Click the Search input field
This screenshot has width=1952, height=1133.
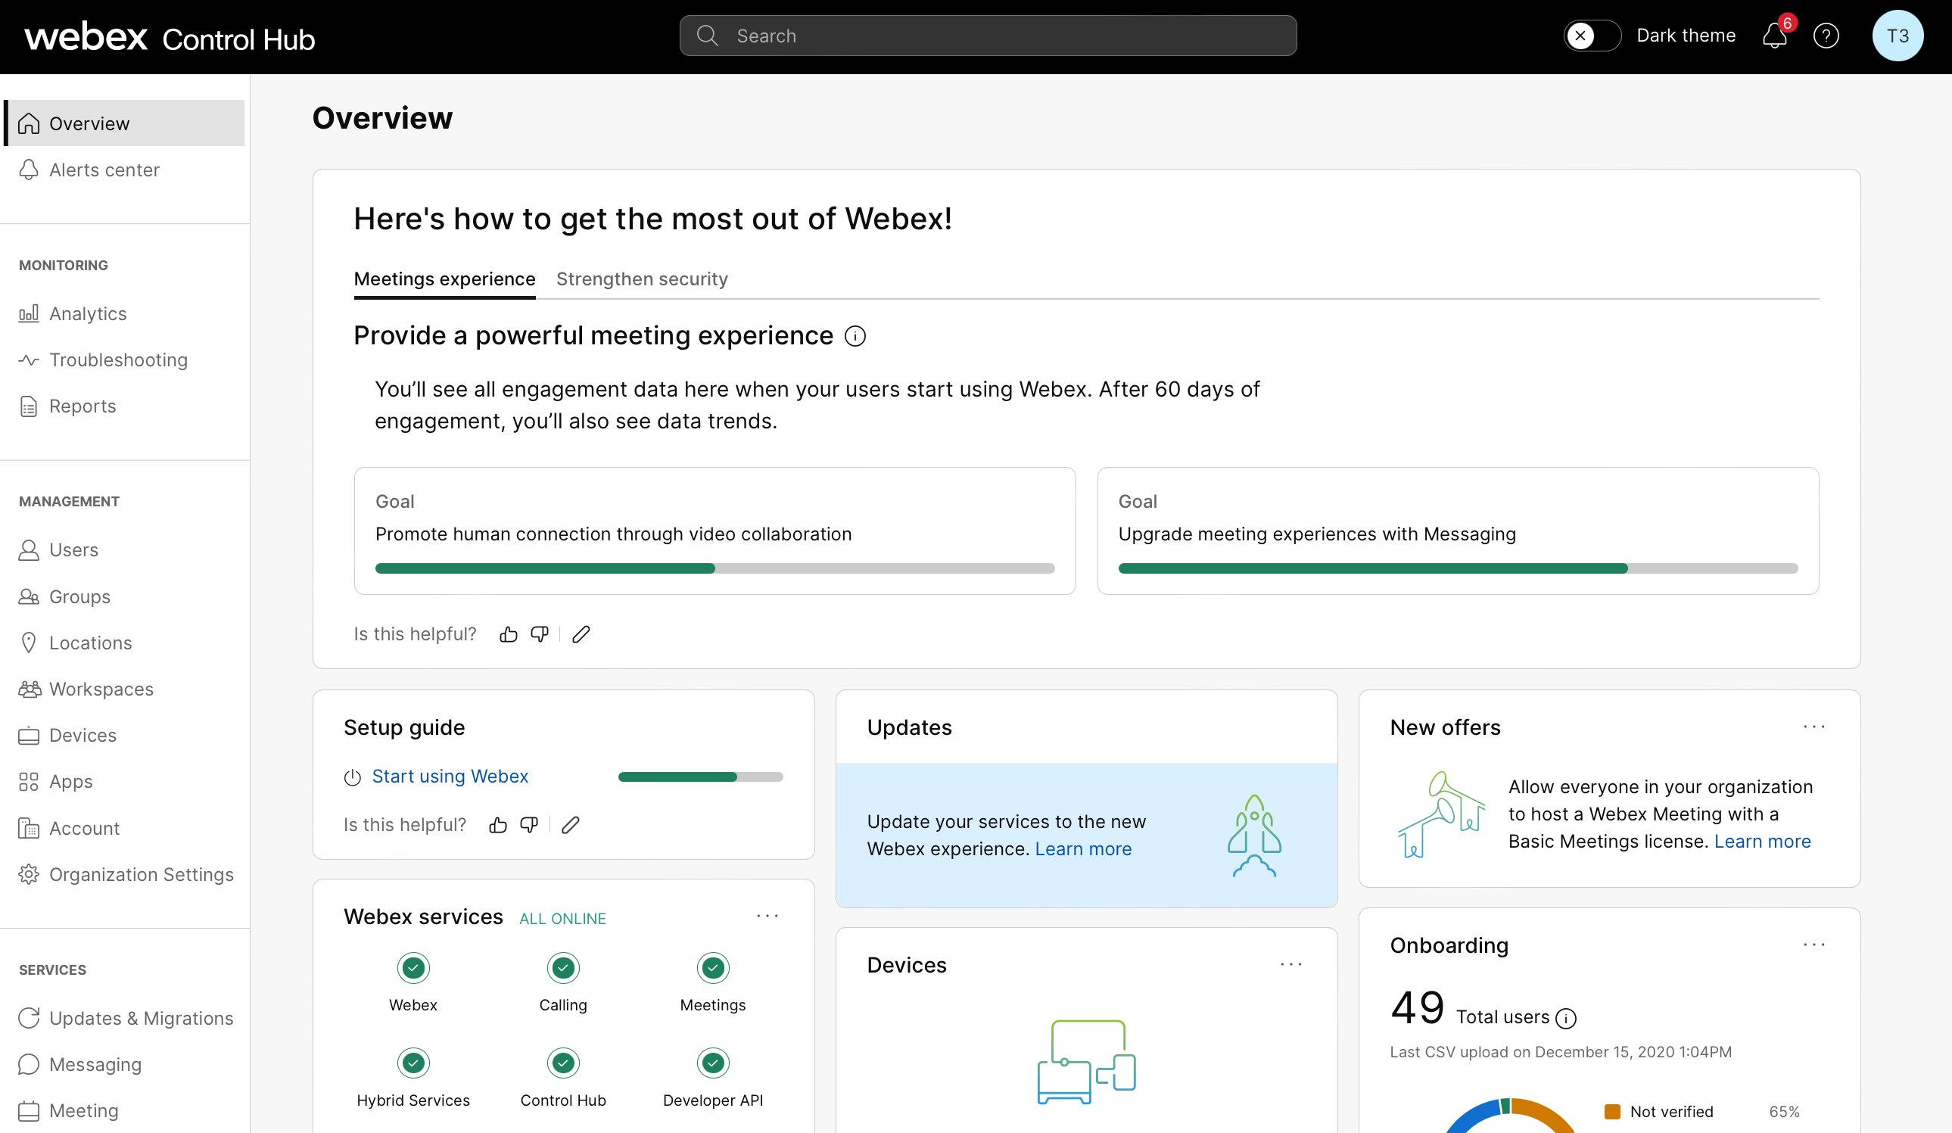pos(988,36)
